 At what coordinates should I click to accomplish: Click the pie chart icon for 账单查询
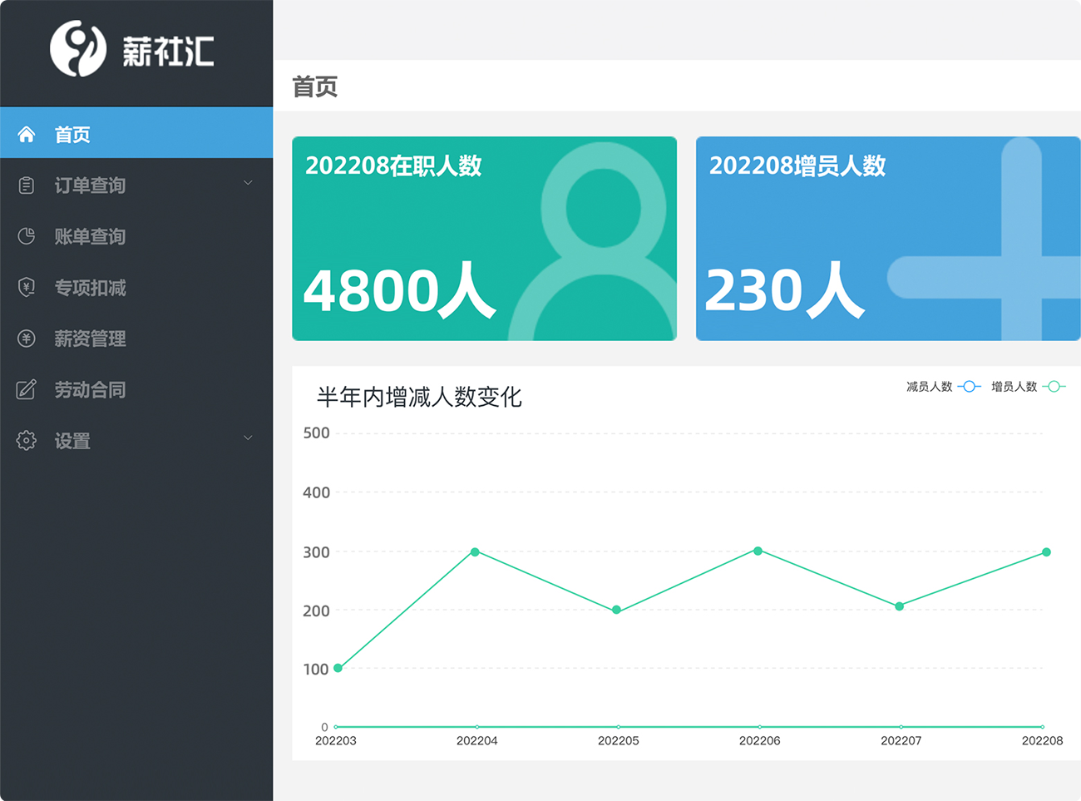point(27,236)
